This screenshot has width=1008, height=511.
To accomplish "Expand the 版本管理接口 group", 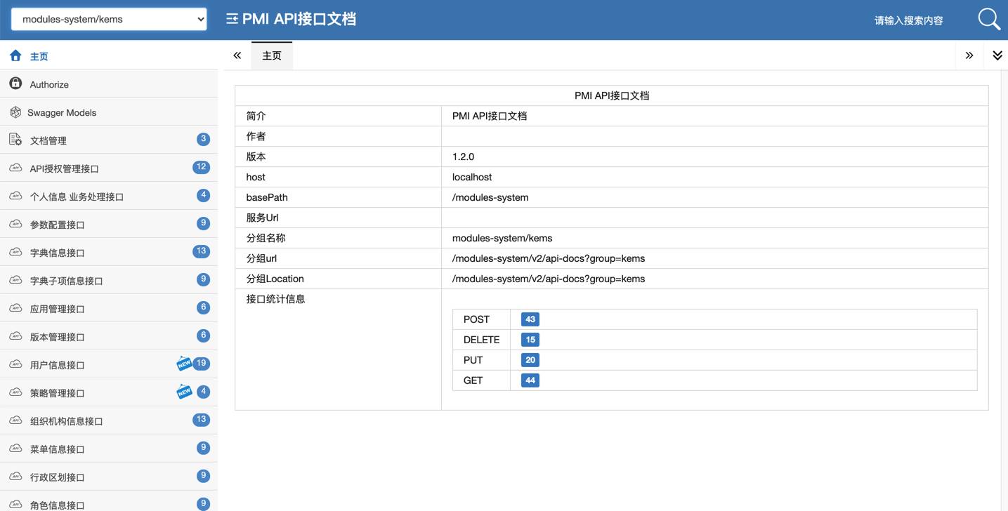I will (109, 336).
